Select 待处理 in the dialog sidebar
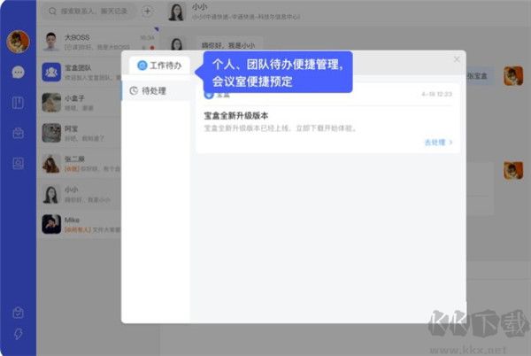531x356 pixels. [x=148, y=90]
